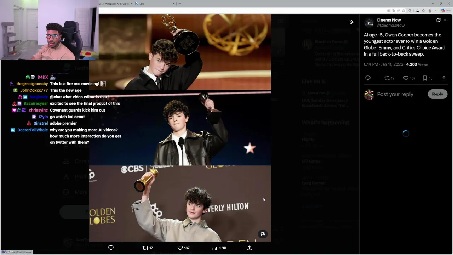Open the Favorites list icon

pos(423,11)
